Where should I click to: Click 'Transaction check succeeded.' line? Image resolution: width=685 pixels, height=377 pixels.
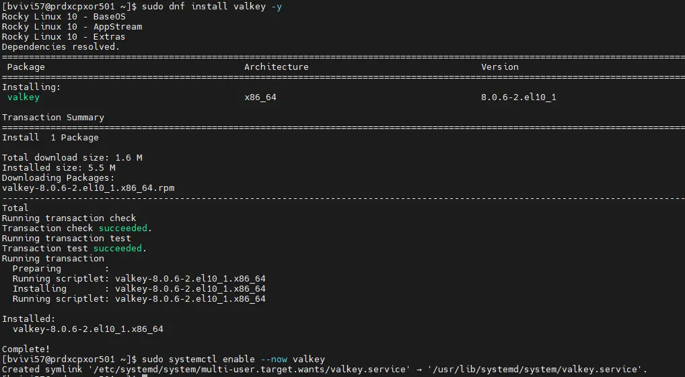click(x=77, y=228)
